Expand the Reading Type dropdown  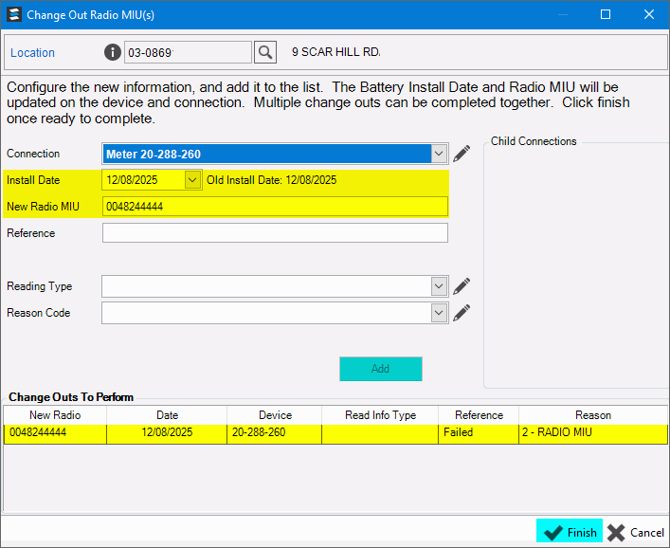tap(438, 286)
